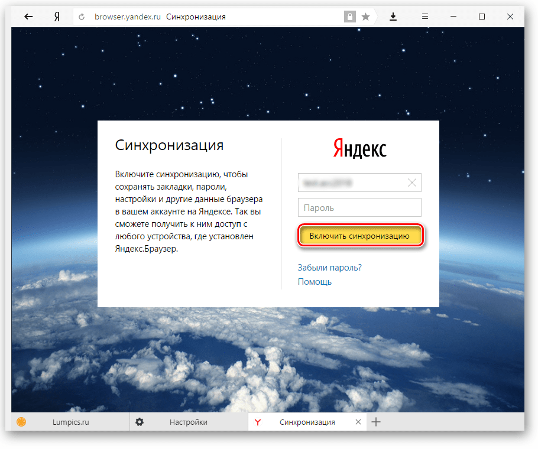
Task: Open a new tab with the plus
Action: pos(376,422)
